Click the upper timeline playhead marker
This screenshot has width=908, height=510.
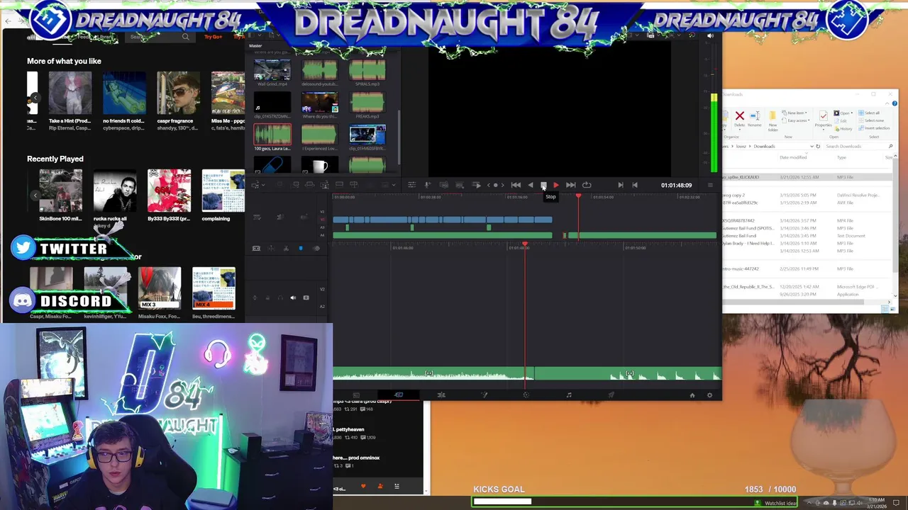click(578, 196)
